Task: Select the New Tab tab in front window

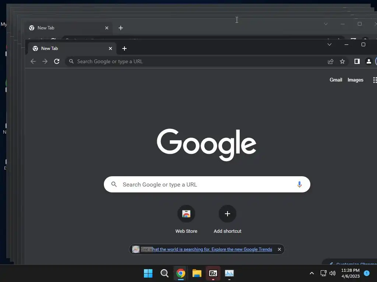Action: (72, 48)
